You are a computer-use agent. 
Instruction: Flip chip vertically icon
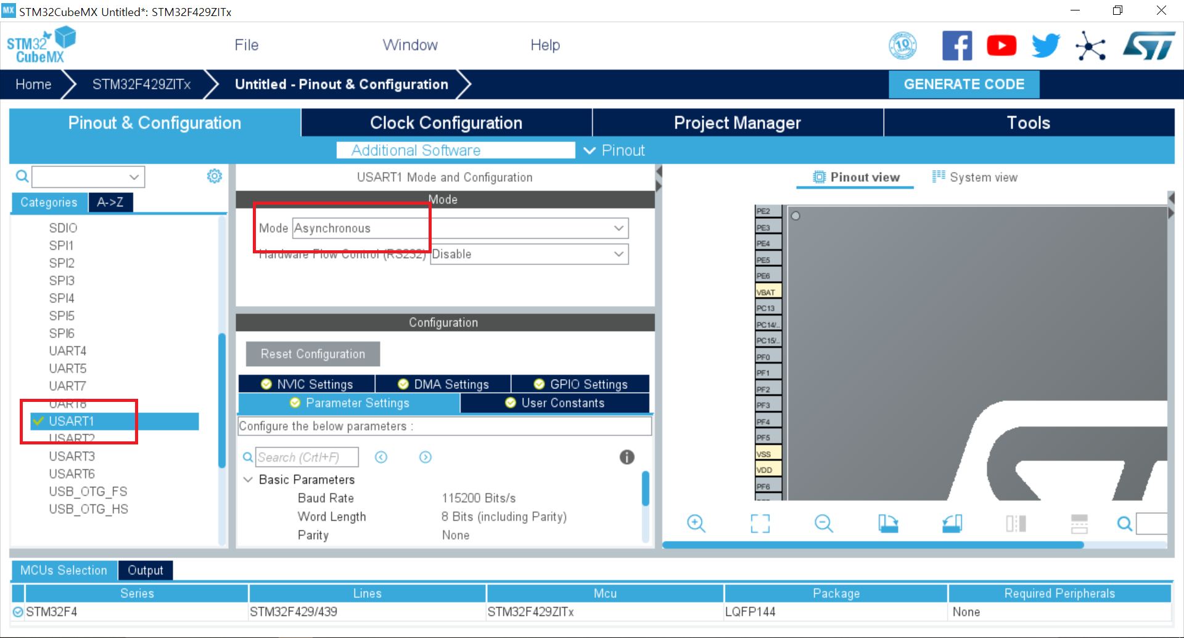pos(1079,523)
